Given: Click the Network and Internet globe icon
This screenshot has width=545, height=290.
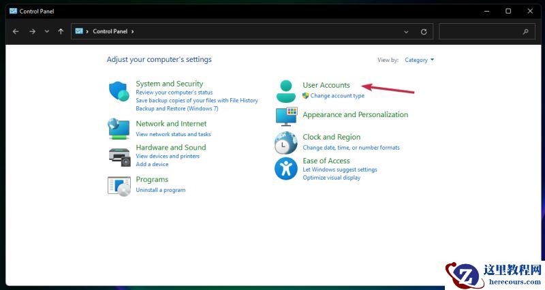Looking at the screenshot, I should [119, 129].
